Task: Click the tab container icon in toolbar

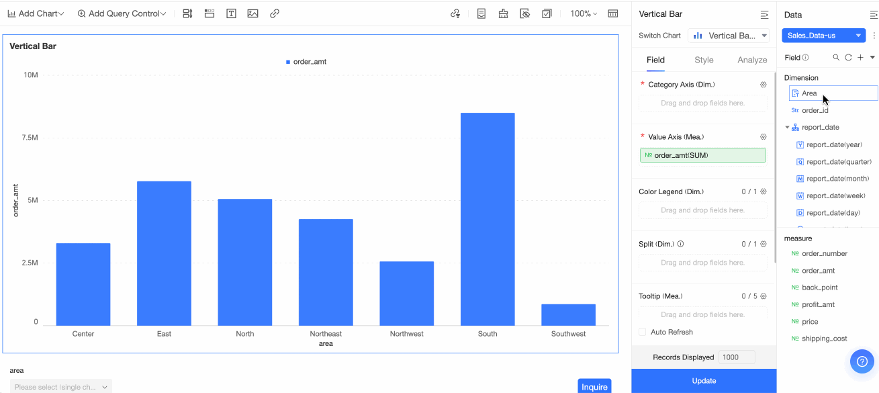Action: 210,13
